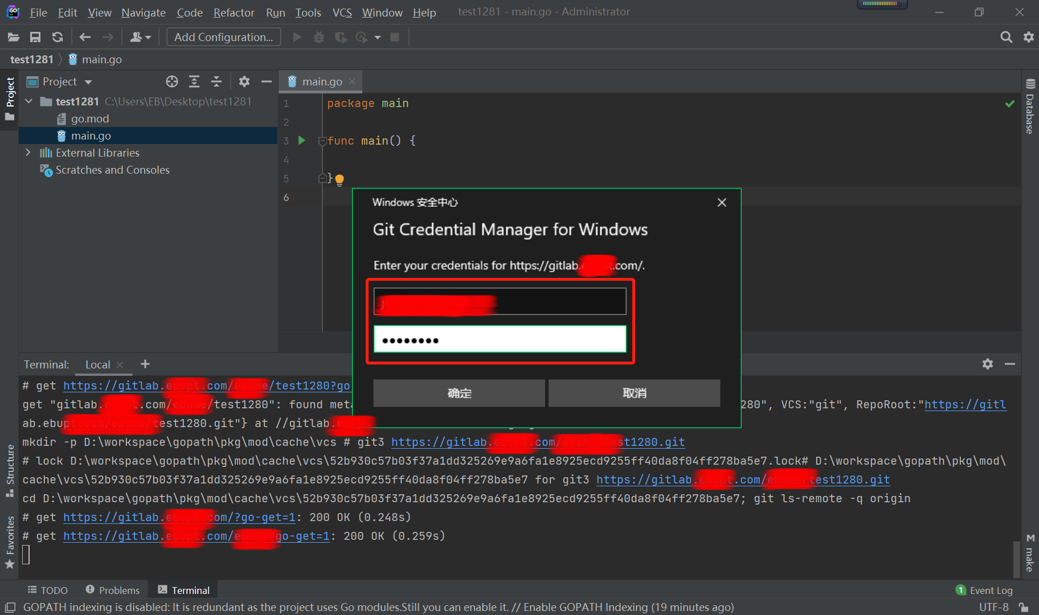Screen dimensions: 1039x615
Task: Open the folder icon in main toolbar
Action: tap(14, 37)
